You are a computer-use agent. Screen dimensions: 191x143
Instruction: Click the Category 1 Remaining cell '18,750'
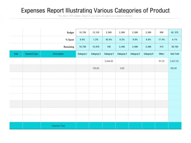click(x=83, y=47)
